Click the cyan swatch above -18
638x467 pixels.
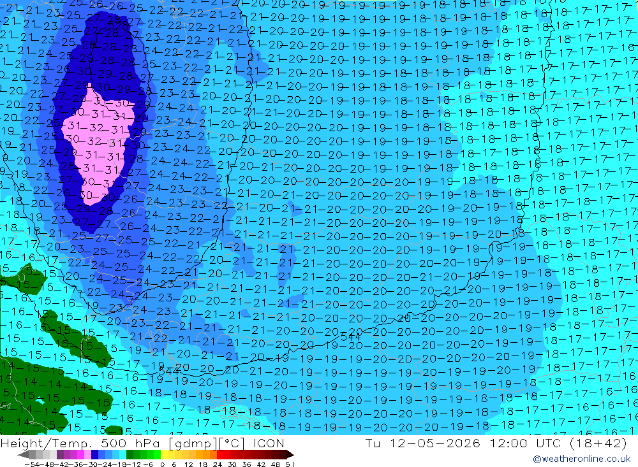click(122, 454)
